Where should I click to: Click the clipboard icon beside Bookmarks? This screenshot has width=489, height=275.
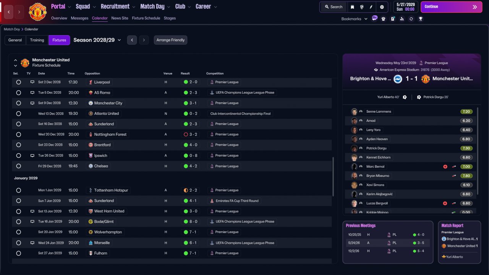[393, 19]
